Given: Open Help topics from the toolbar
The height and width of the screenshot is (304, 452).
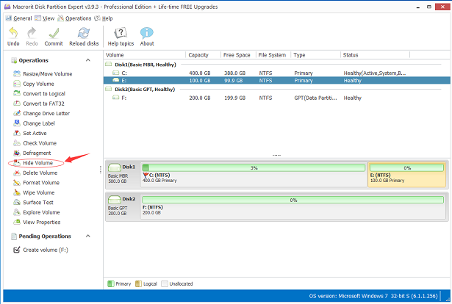Looking at the screenshot, I should (x=121, y=37).
